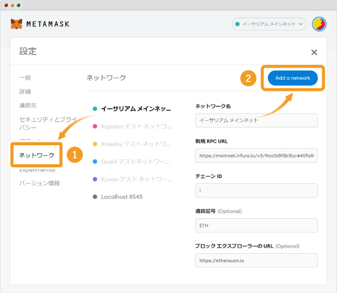Viewport: 337px width, 293px height.
Task: Click the MetaMask fox logo
Action: pyautogui.click(x=17, y=24)
